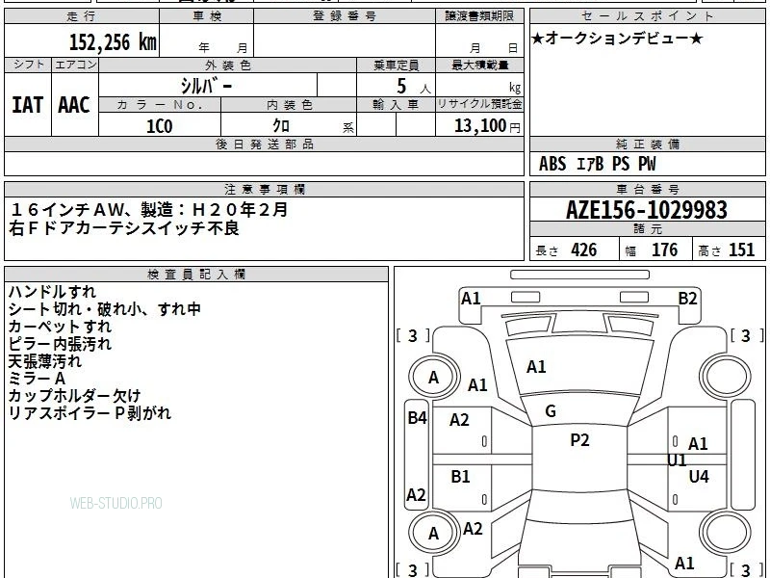Click the recycle deposit amount 13,100円
Viewport: 770px width, 578px height.
487,126
